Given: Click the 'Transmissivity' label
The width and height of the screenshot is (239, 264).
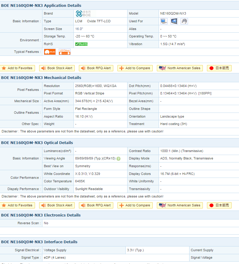Looking at the screenshot, I should (x=139, y=189).
